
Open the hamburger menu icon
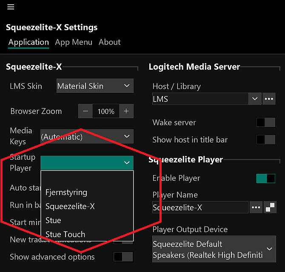(x=11, y=7)
